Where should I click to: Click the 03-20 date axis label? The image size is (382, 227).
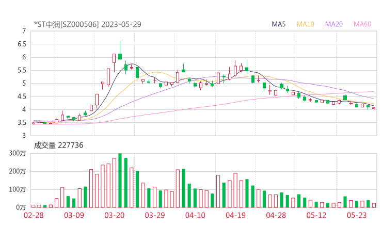tap(115, 215)
